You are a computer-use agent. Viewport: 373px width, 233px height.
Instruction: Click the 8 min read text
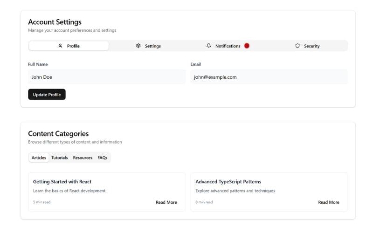[x=204, y=202]
